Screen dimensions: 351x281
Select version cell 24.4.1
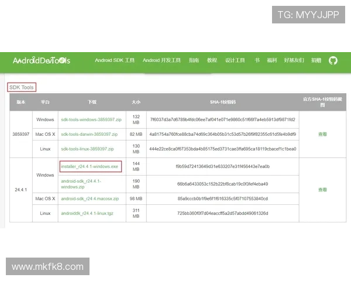point(21,190)
